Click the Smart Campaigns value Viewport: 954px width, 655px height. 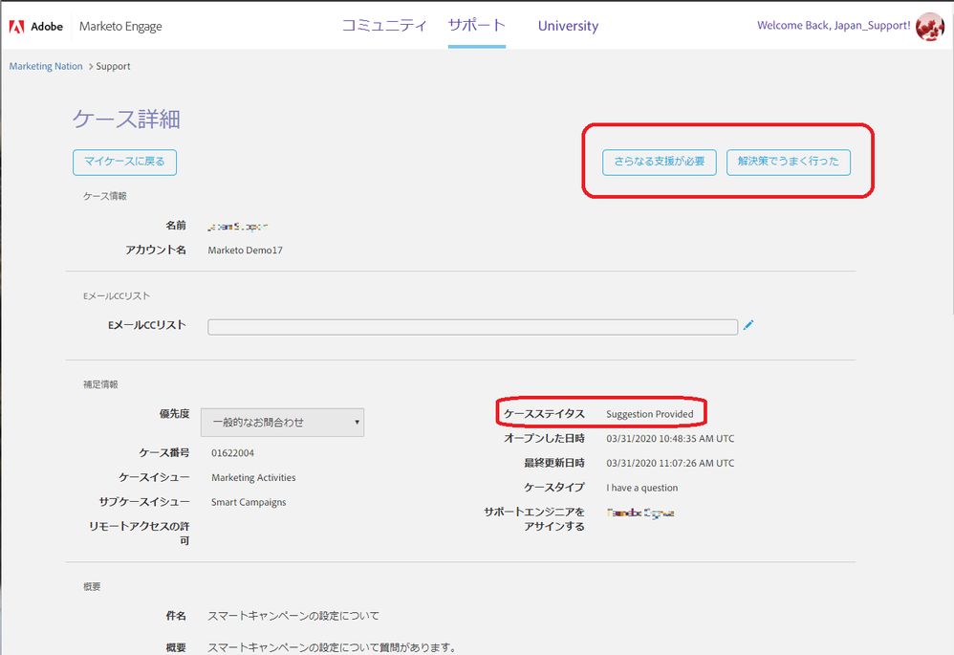tap(249, 502)
